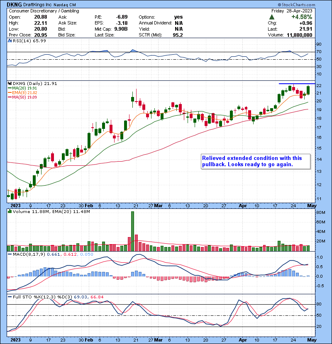Click the MA(50) 19.09 legend text
The height and width of the screenshot is (344, 332).
click(x=24, y=97)
